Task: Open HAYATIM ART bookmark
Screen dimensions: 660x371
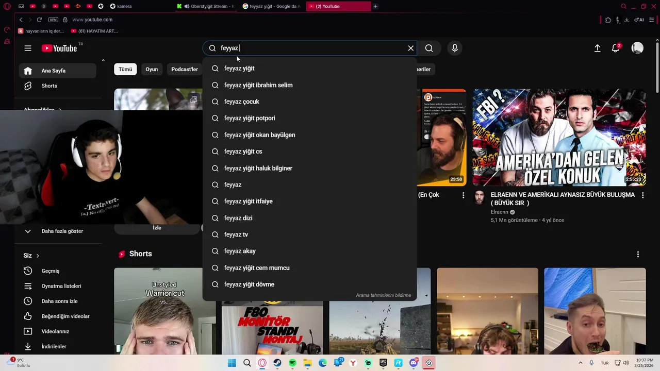Action: (94, 31)
